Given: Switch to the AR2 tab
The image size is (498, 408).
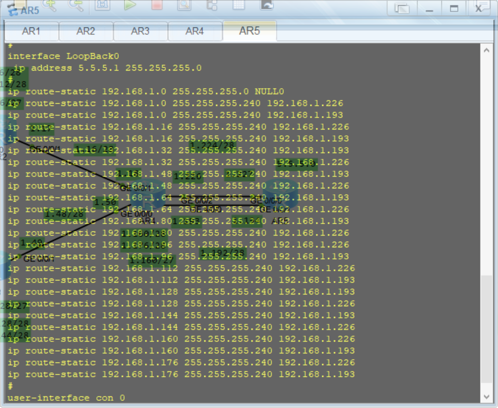Looking at the screenshot, I should (x=86, y=31).
